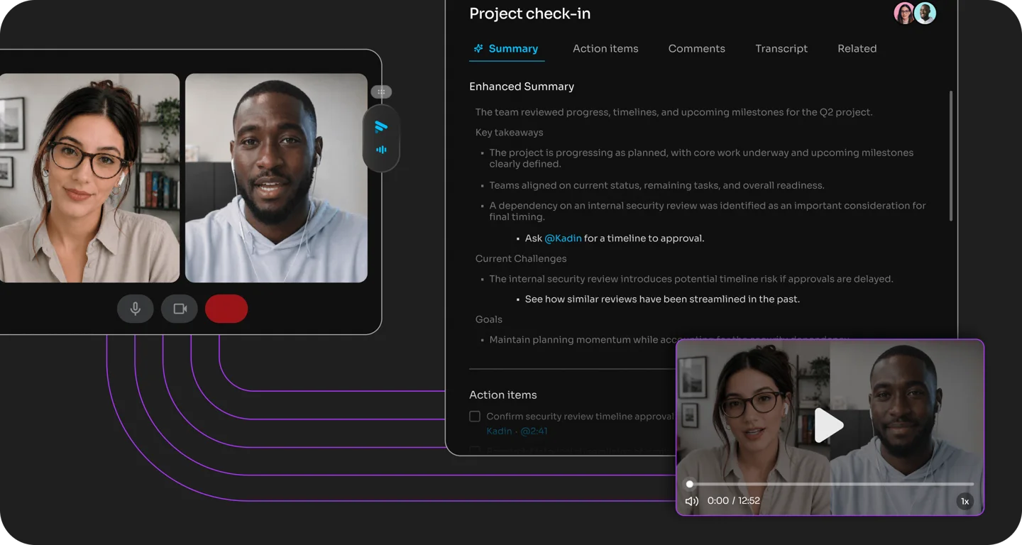Screen dimensions: 1022x545
Task: Click the summary panel scrollbar
Action: coord(951,155)
